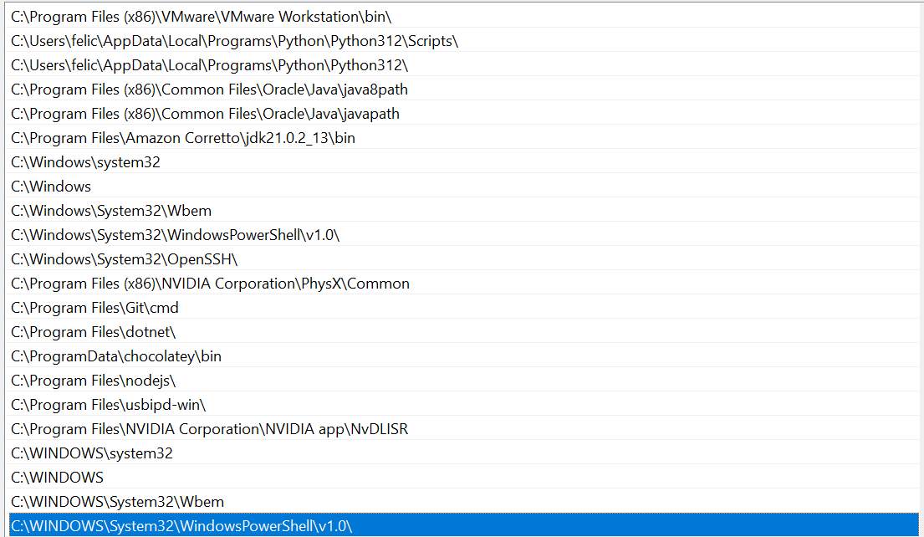Select the NVIDIA app\NvDLISR entry
The height and width of the screenshot is (537, 924).
(464, 428)
